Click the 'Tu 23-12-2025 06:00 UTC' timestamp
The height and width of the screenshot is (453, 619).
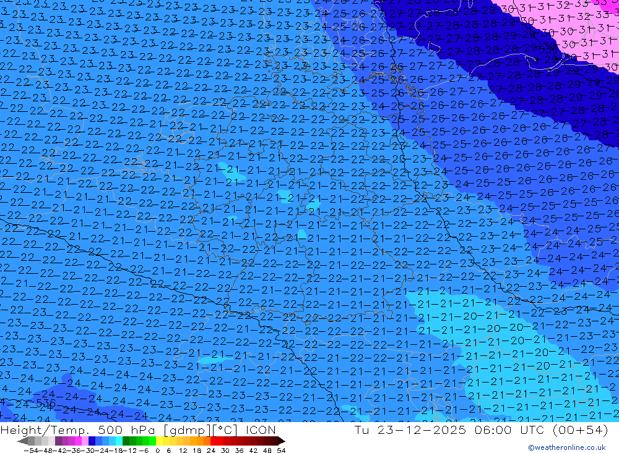pyautogui.click(x=448, y=430)
